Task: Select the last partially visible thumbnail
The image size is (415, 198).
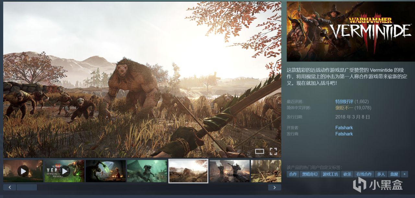Action: pos(266,171)
